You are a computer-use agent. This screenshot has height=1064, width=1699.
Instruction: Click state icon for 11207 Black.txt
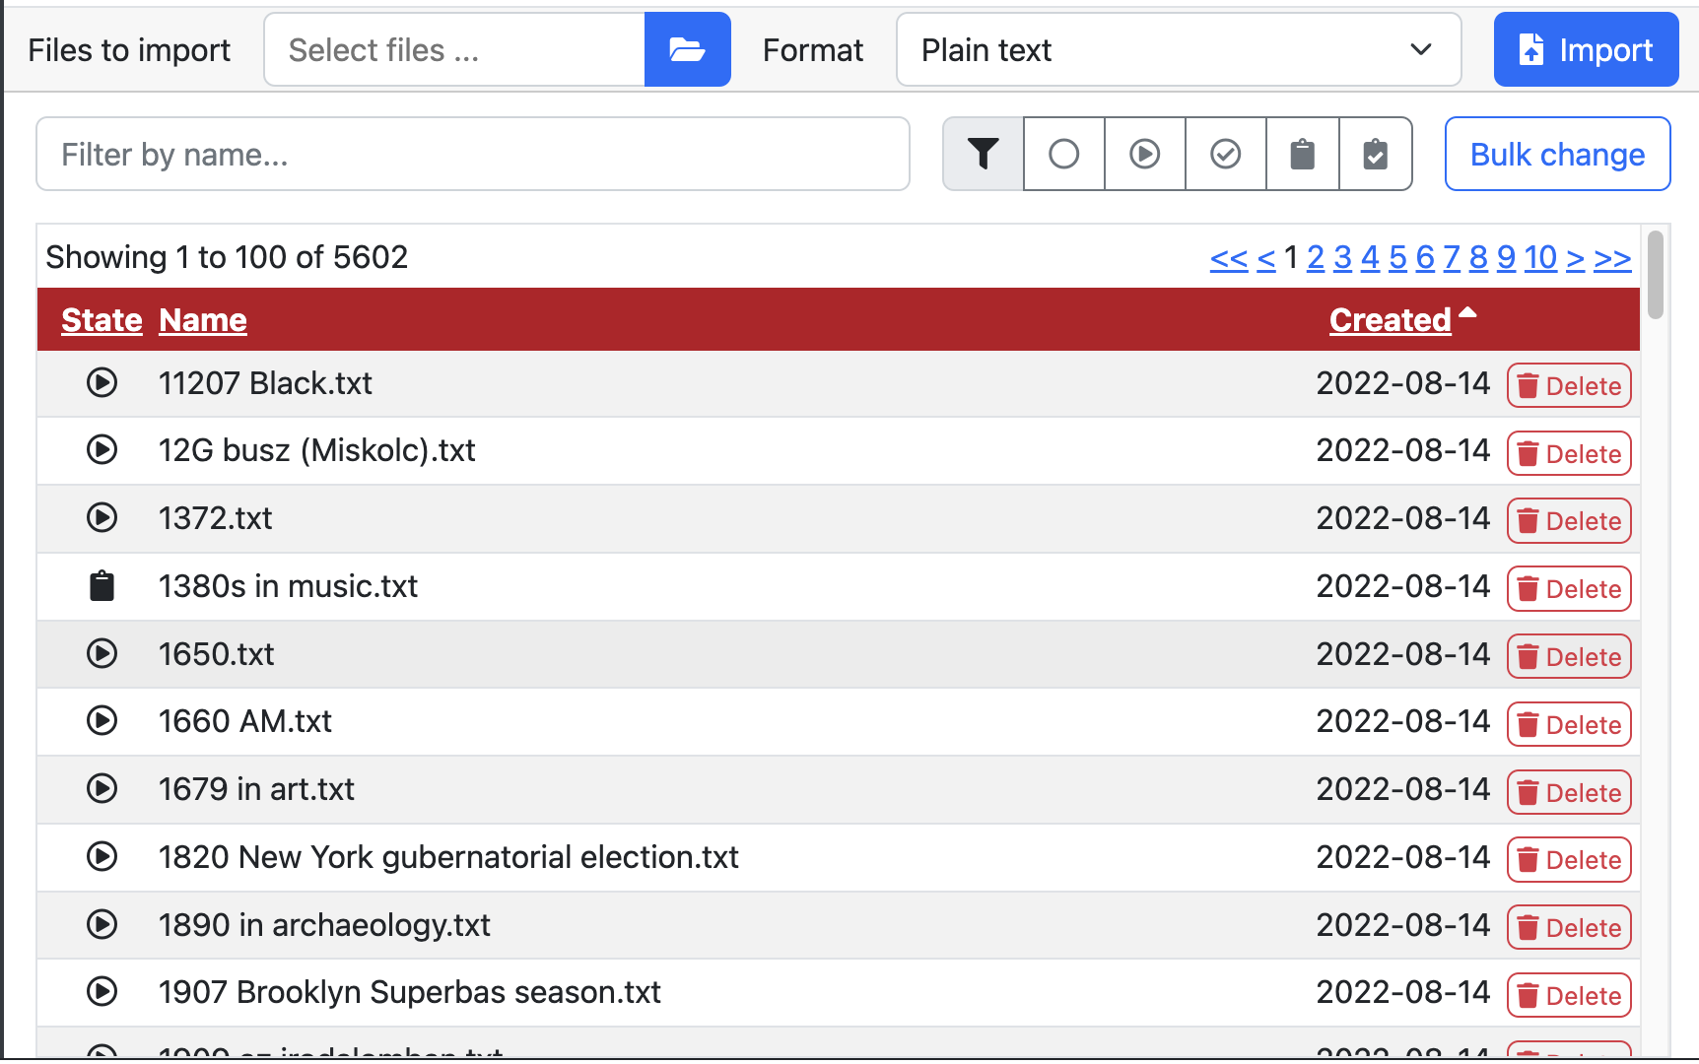click(x=102, y=382)
